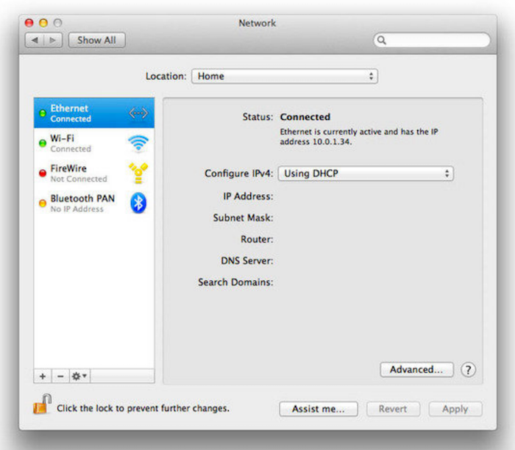Click the lock icon to prevent changes
515x450 pixels.
(x=41, y=405)
